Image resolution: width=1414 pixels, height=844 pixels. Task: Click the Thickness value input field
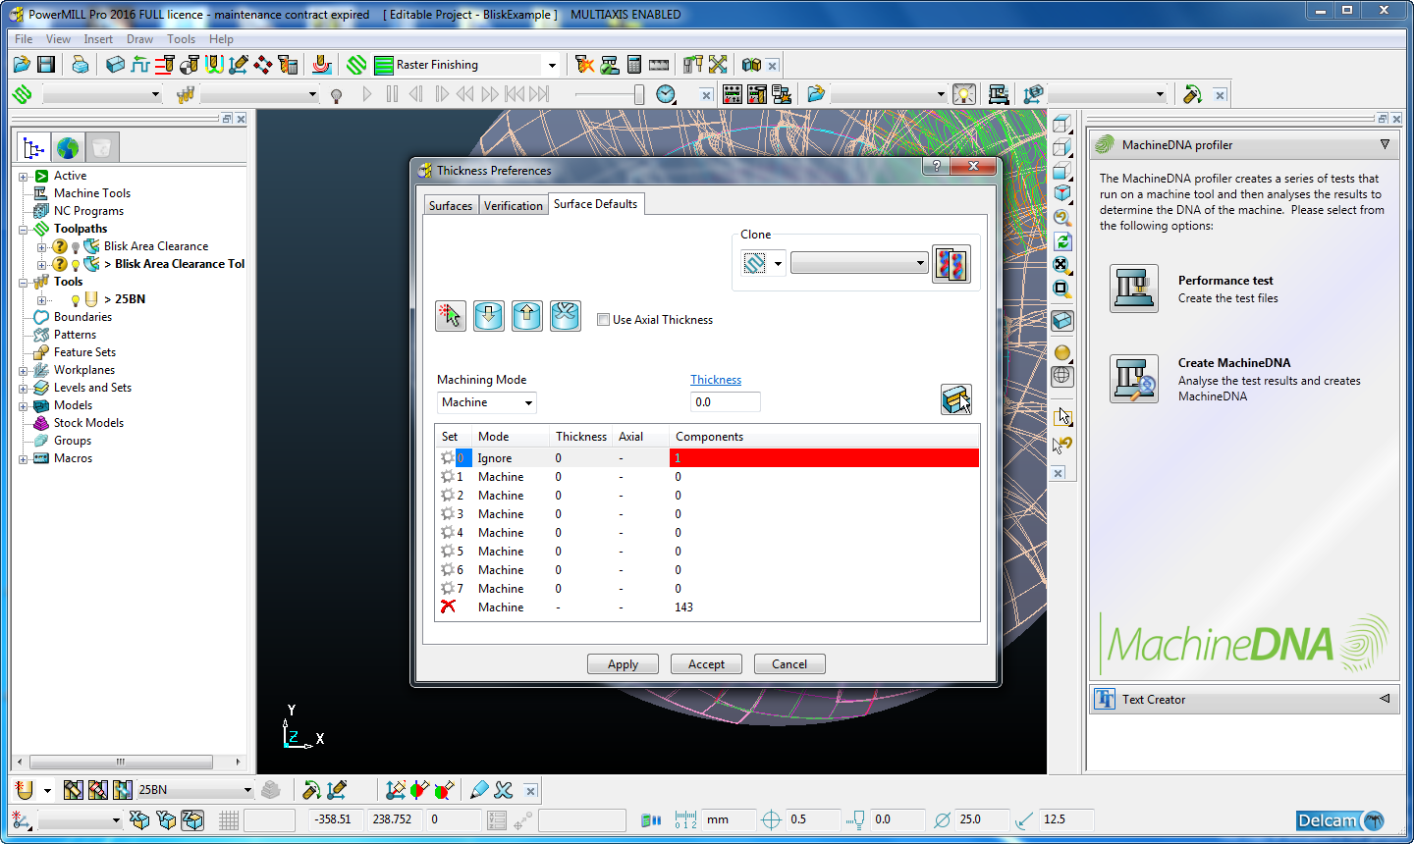[x=725, y=402]
